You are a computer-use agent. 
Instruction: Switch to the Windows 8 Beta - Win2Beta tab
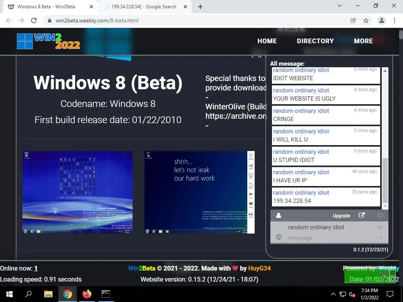(50, 7)
